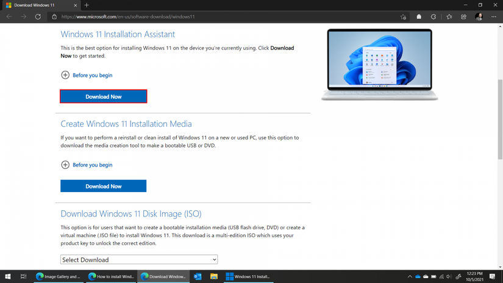The width and height of the screenshot is (503, 283).
Task: Click the Share icon in Edge toolbar
Action: click(x=464, y=17)
